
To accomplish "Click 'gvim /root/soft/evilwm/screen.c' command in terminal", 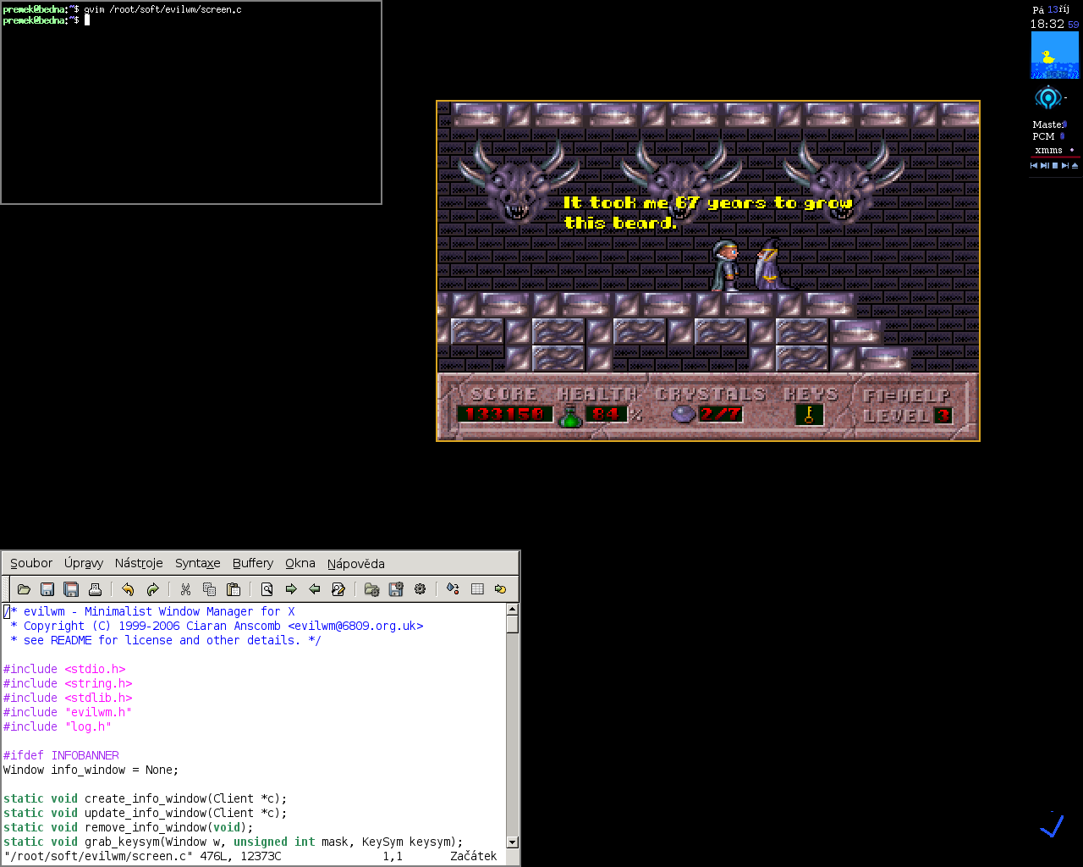I will point(162,10).
